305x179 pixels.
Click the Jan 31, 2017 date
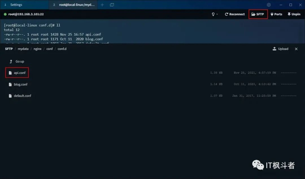[x=254, y=96]
